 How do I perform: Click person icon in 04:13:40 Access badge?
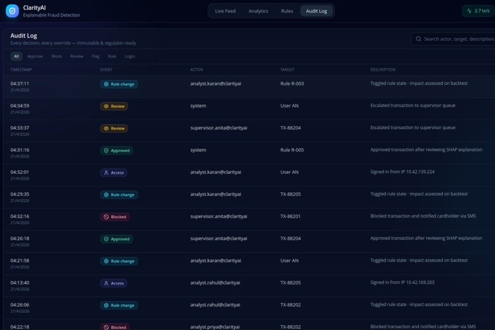106,283
